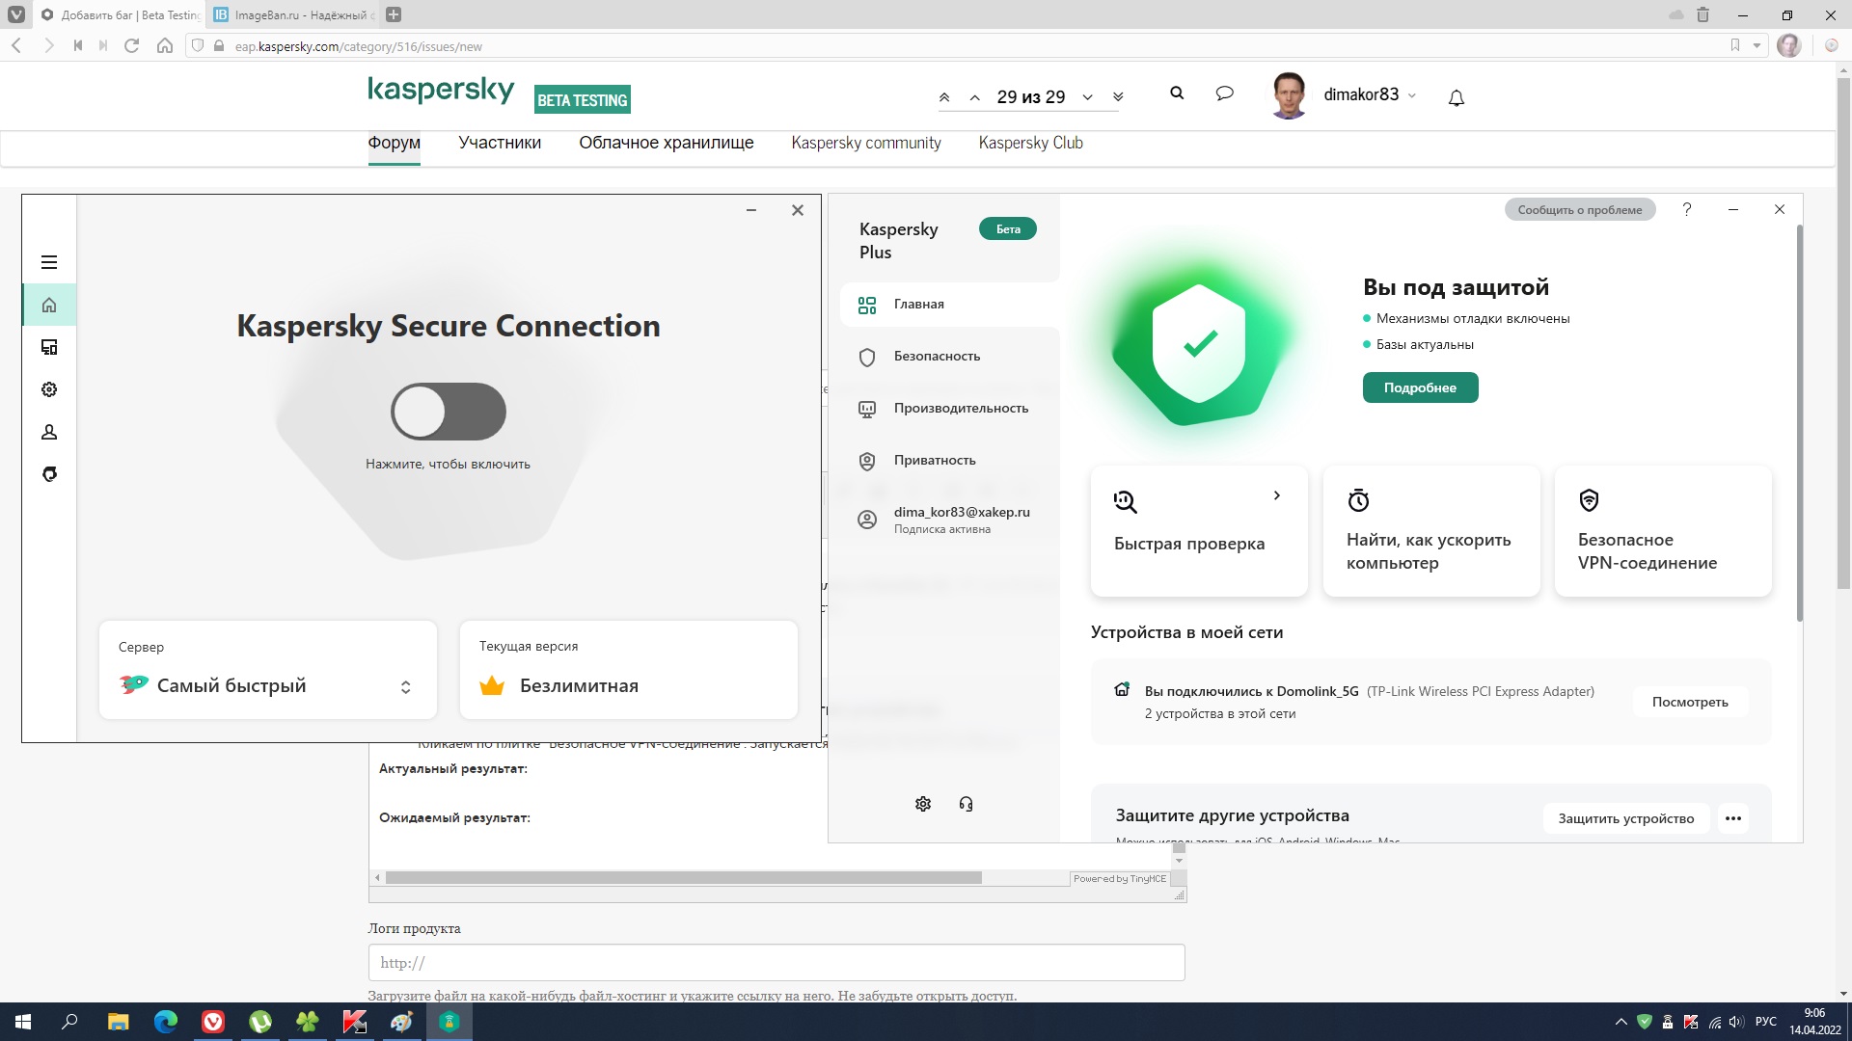Open hamburger menu in Secure Connection window
Image resolution: width=1852 pixels, height=1041 pixels.
point(49,262)
